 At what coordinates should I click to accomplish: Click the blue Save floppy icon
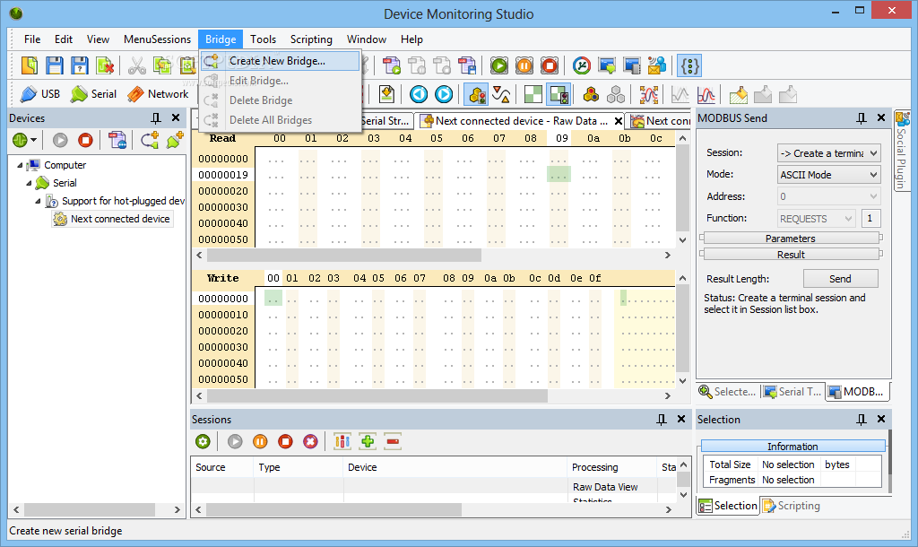click(55, 65)
